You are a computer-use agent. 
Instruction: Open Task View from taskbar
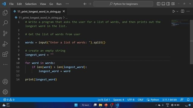click(x=95, y=105)
